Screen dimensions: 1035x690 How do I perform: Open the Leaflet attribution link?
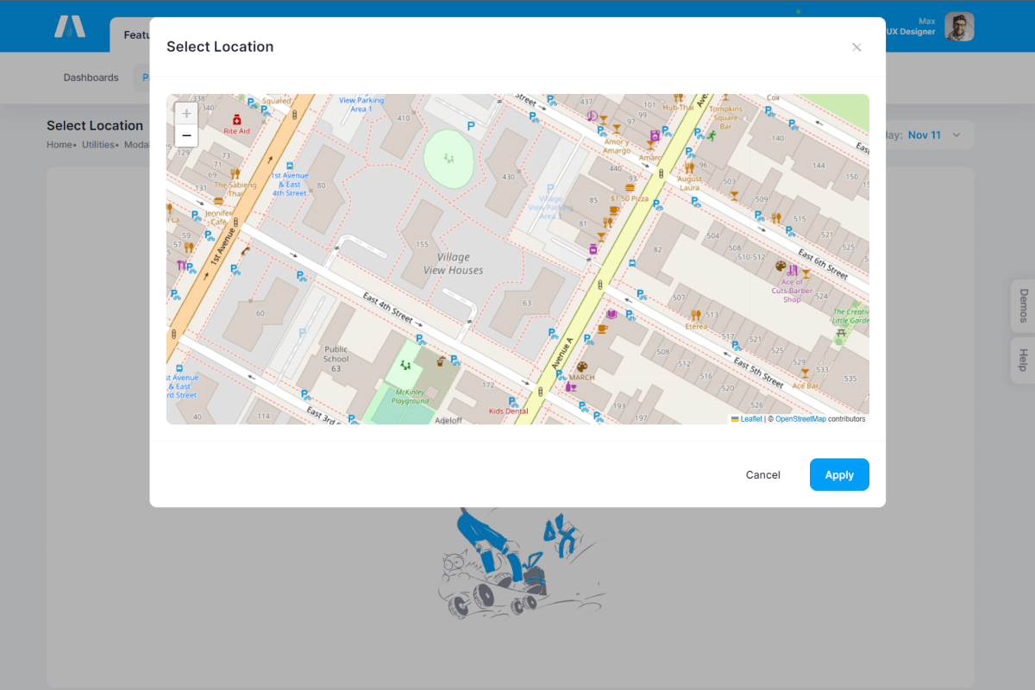pyautogui.click(x=750, y=419)
